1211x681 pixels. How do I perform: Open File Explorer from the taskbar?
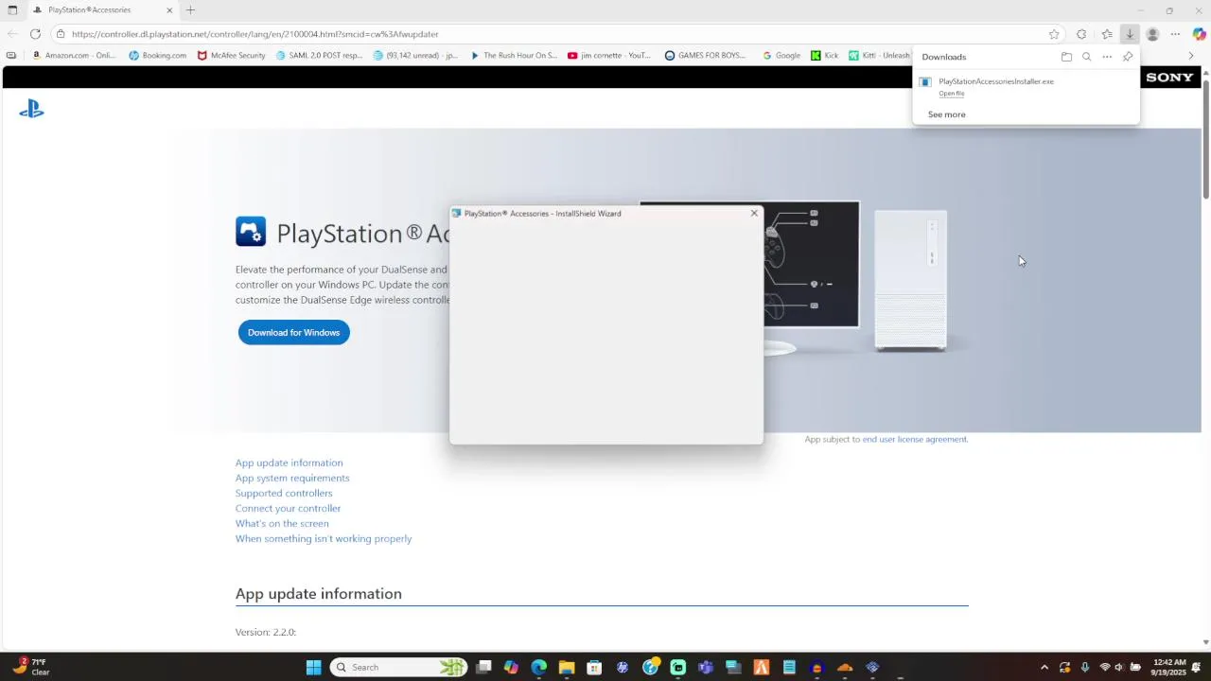click(x=567, y=668)
